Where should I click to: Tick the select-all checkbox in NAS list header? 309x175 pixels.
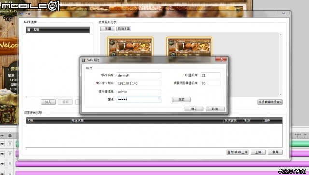pyautogui.click(x=29, y=30)
